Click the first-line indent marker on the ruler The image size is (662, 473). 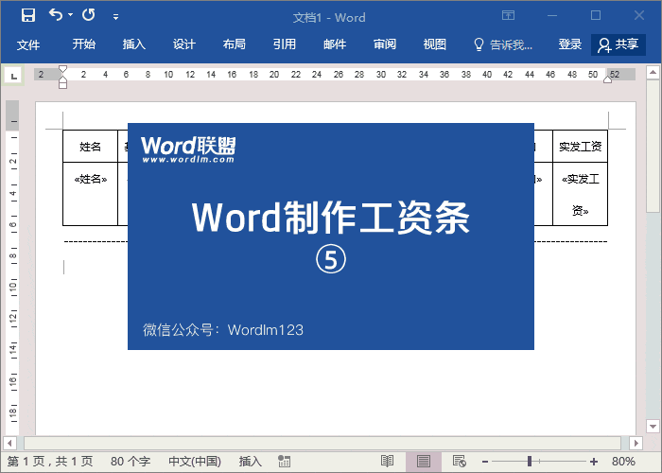[63, 69]
